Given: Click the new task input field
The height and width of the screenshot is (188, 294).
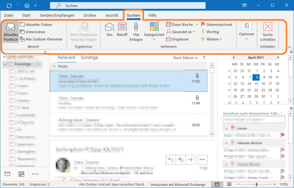Looking at the screenshot, I should [x=254, y=120].
